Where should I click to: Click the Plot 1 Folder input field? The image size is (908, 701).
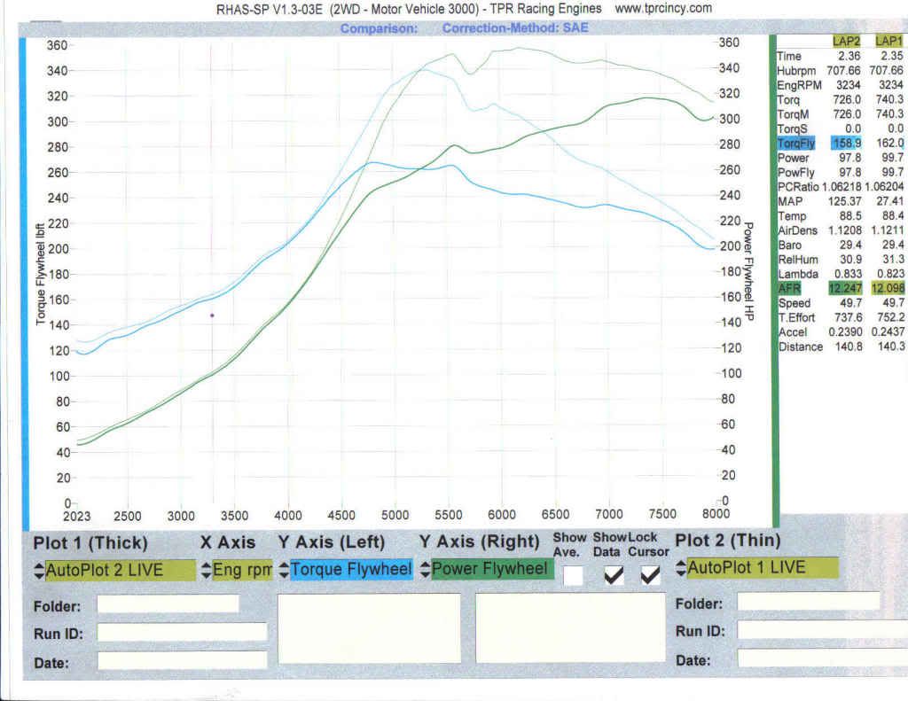click(x=168, y=604)
